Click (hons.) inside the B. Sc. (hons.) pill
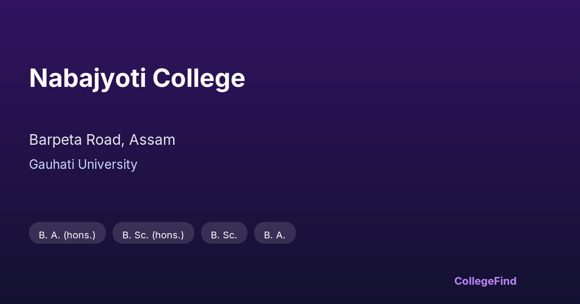The image size is (580, 304). [168, 235]
